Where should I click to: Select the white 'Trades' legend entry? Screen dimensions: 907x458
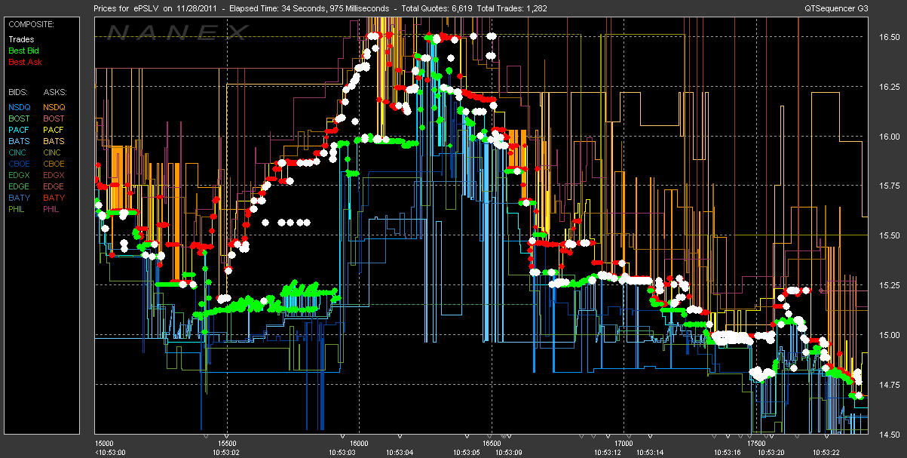click(x=21, y=39)
